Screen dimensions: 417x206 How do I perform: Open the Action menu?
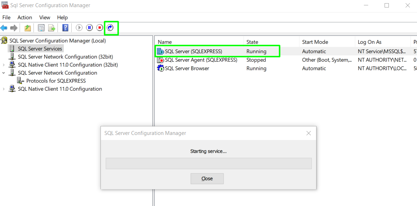tap(25, 17)
